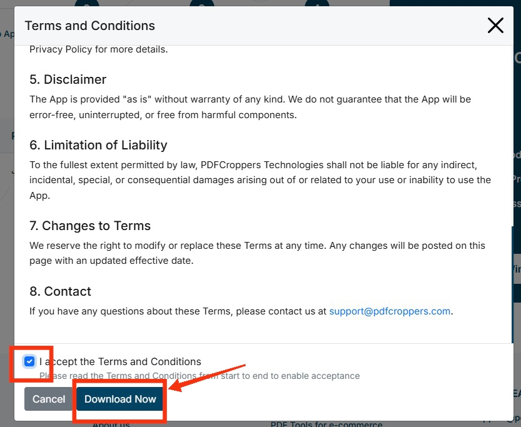Close the Terms and Conditions dialog
Screen dimensions: 521x427
pyautogui.click(x=495, y=26)
